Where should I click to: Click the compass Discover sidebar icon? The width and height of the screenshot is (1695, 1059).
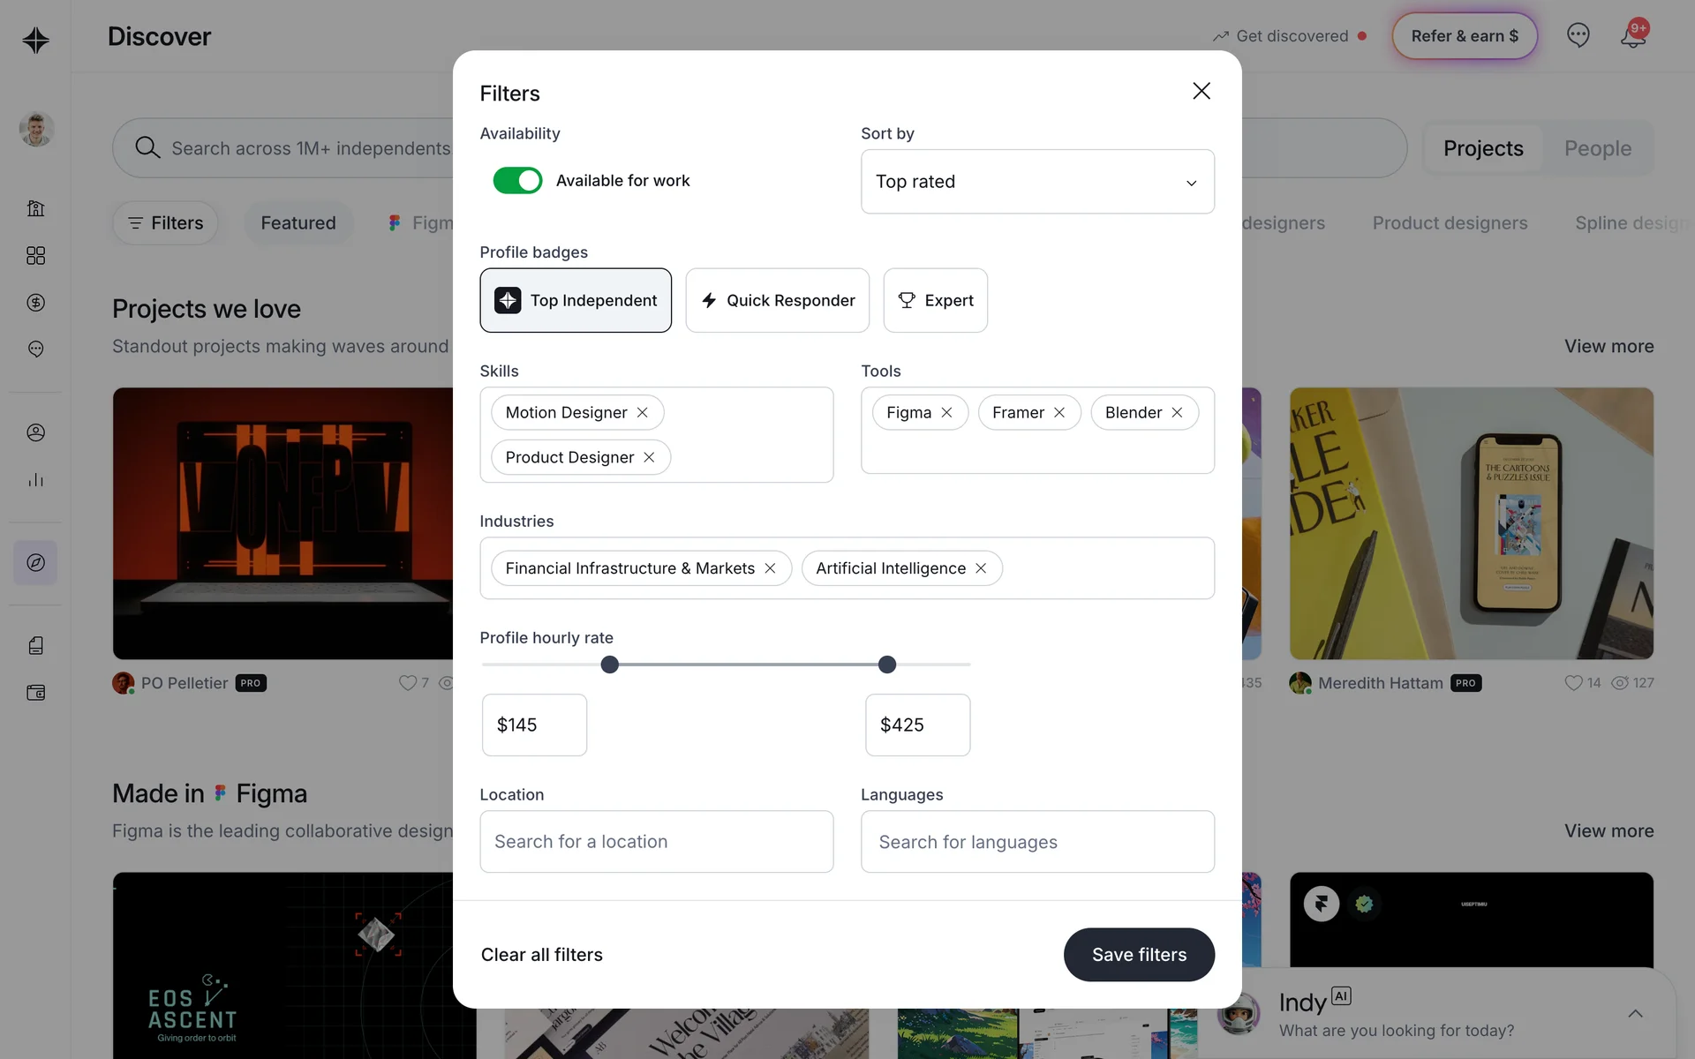35,563
